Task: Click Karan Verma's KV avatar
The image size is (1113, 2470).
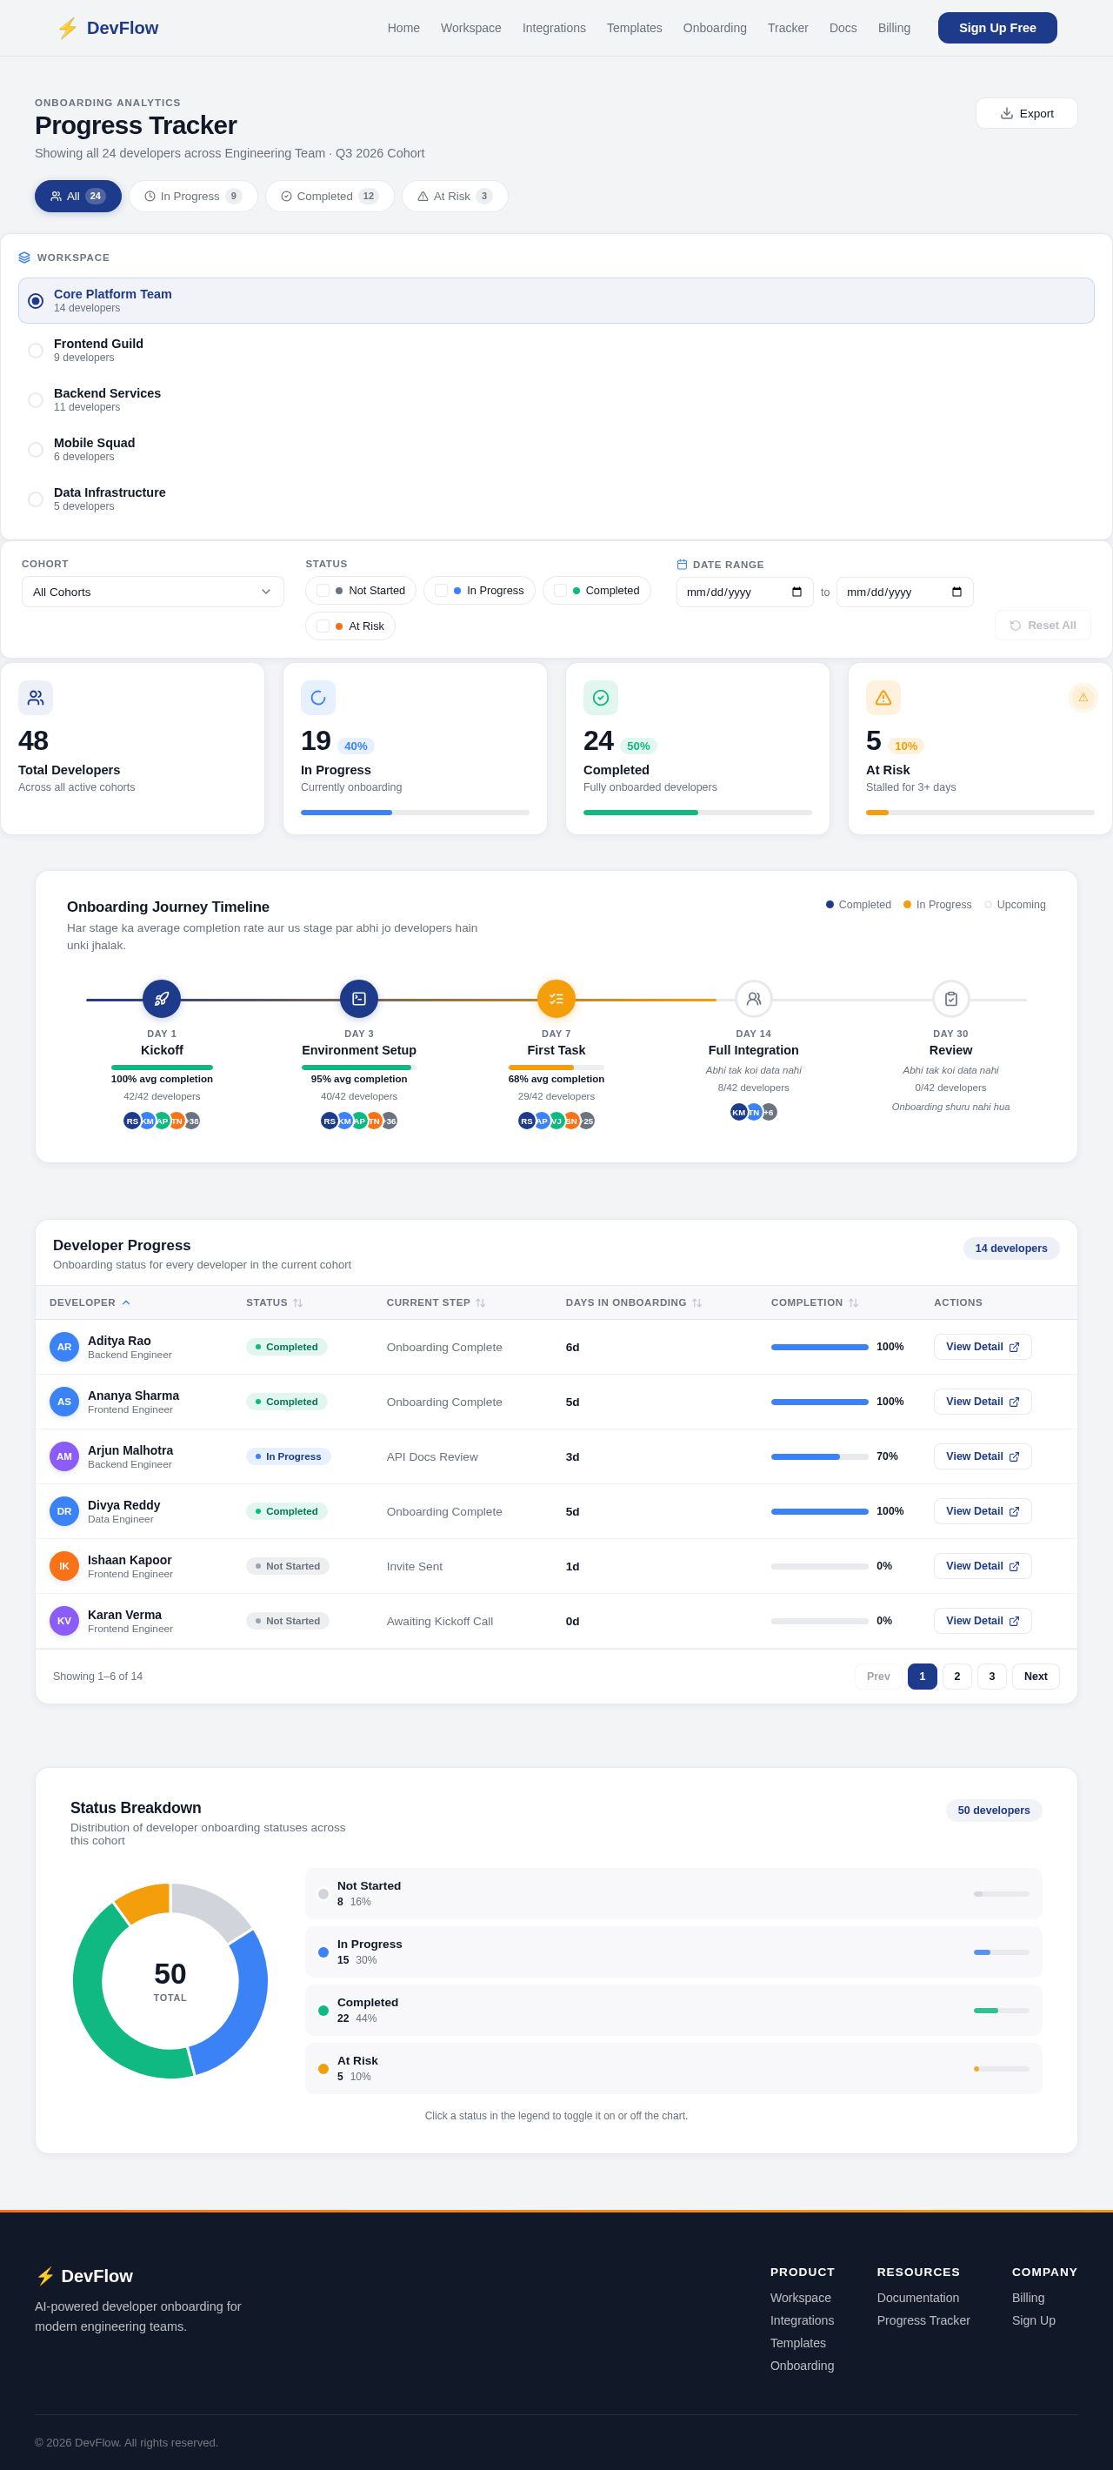Action: point(64,1621)
